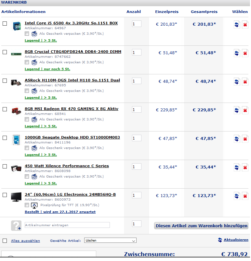
Task: Remove 8GB Crucial DDR4 from cart
Action: pos(245,53)
